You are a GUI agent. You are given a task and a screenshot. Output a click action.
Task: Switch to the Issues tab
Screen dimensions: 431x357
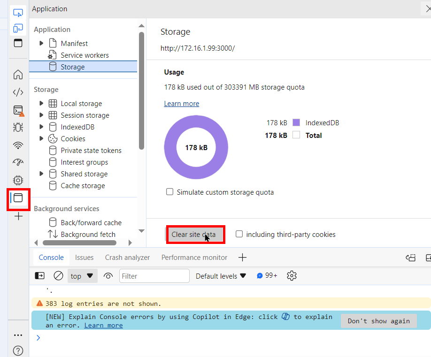point(84,257)
